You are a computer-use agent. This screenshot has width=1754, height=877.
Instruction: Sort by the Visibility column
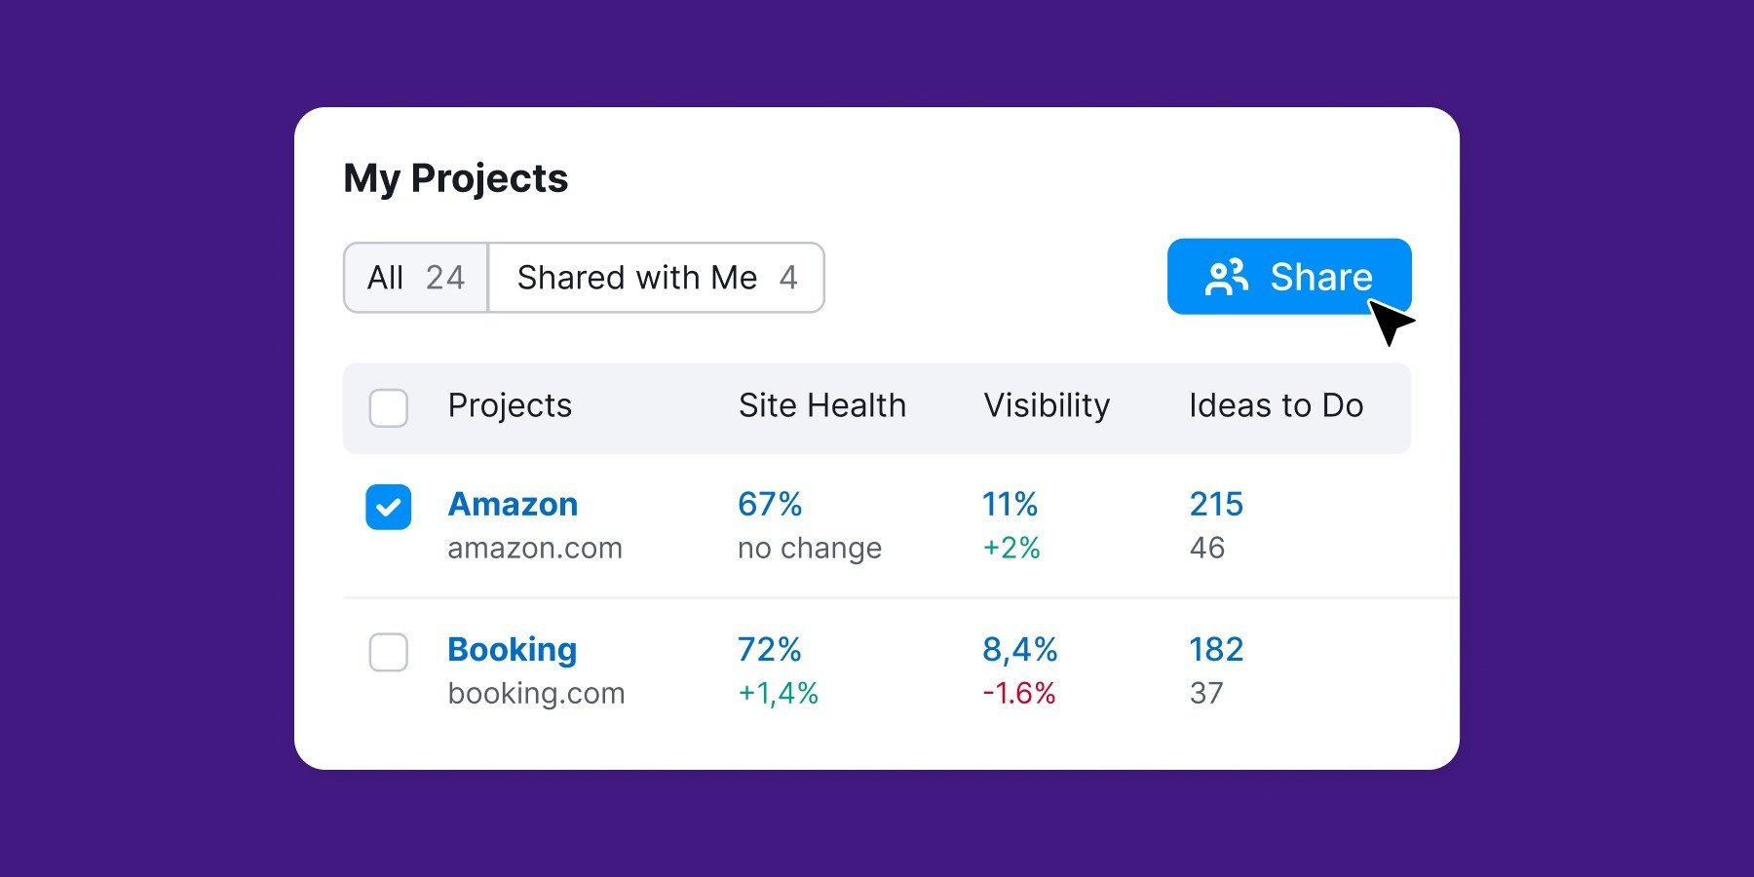click(x=1047, y=405)
